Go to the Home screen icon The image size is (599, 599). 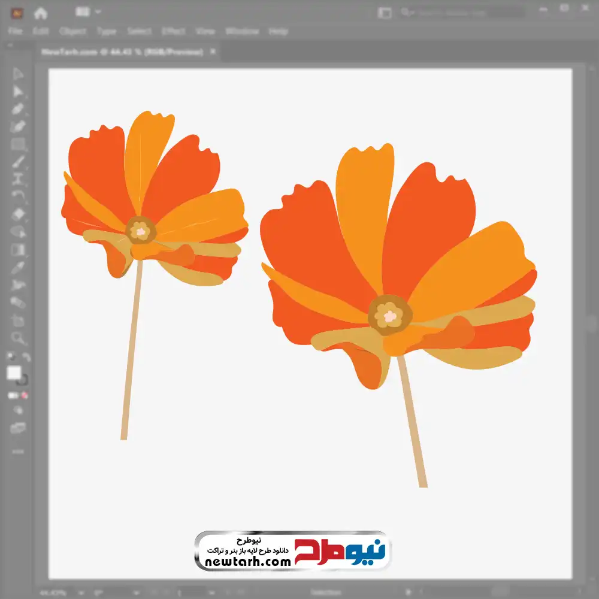click(x=41, y=13)
